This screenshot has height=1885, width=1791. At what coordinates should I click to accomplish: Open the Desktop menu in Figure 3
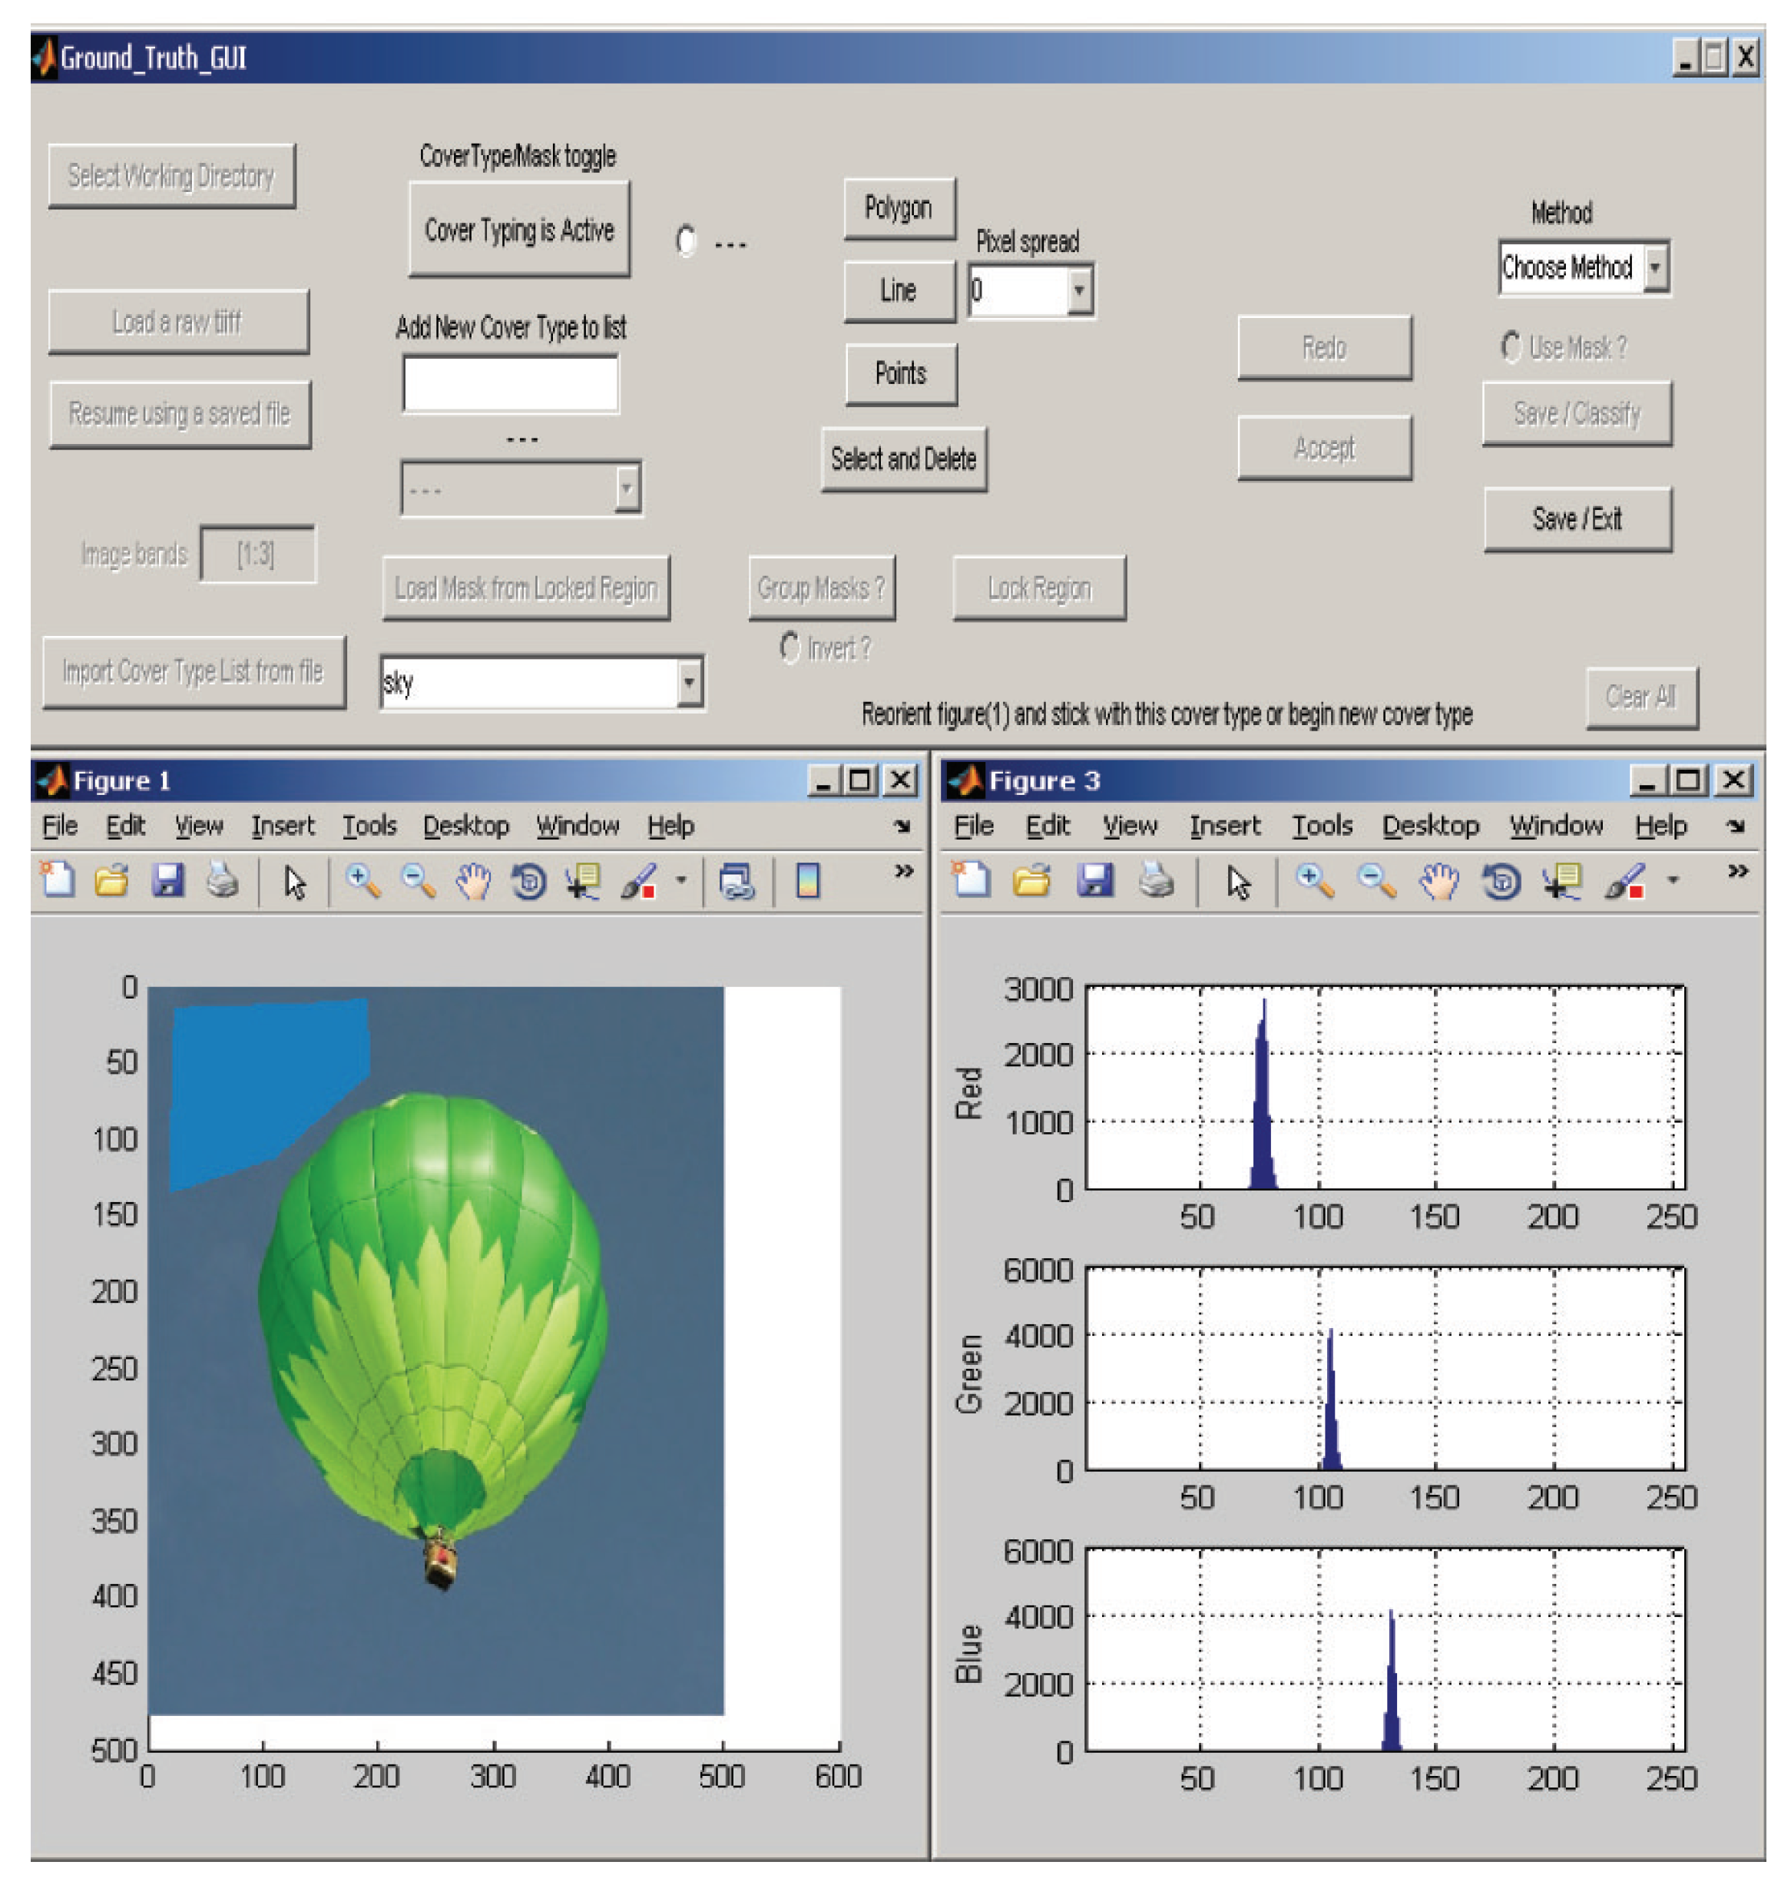tap(1432, 825)
